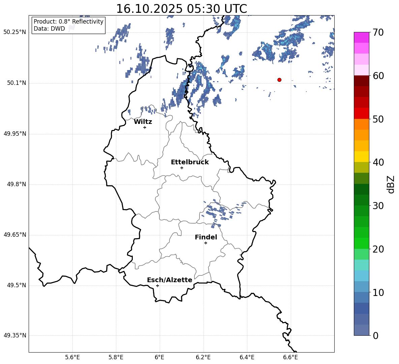Pick the light blue swatch above 10 dBZ
This screenshot has width=399, height=364.
362,287
